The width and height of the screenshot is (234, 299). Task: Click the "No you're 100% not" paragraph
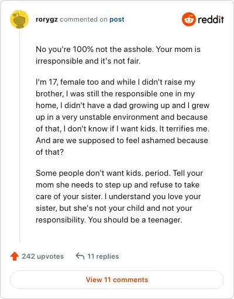coord(118,55)
